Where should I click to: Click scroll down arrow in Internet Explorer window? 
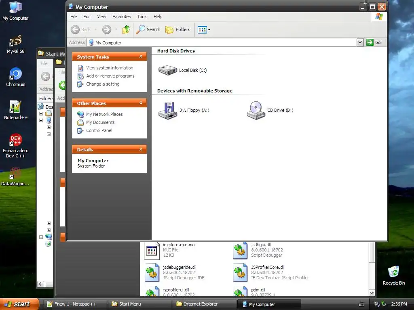point(372,293)
